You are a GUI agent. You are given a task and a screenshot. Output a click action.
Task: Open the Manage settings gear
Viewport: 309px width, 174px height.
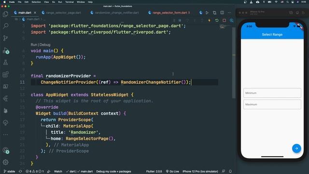[5, 162]
